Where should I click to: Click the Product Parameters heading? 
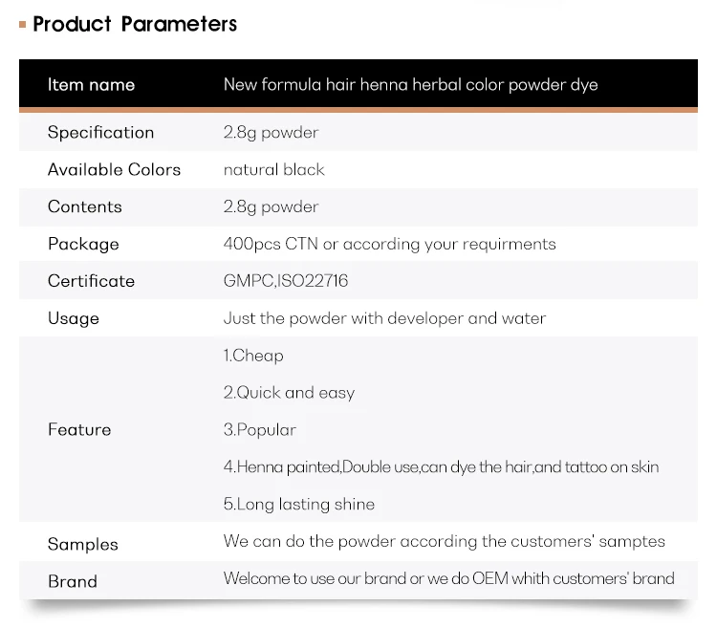[x=135, y=24]
